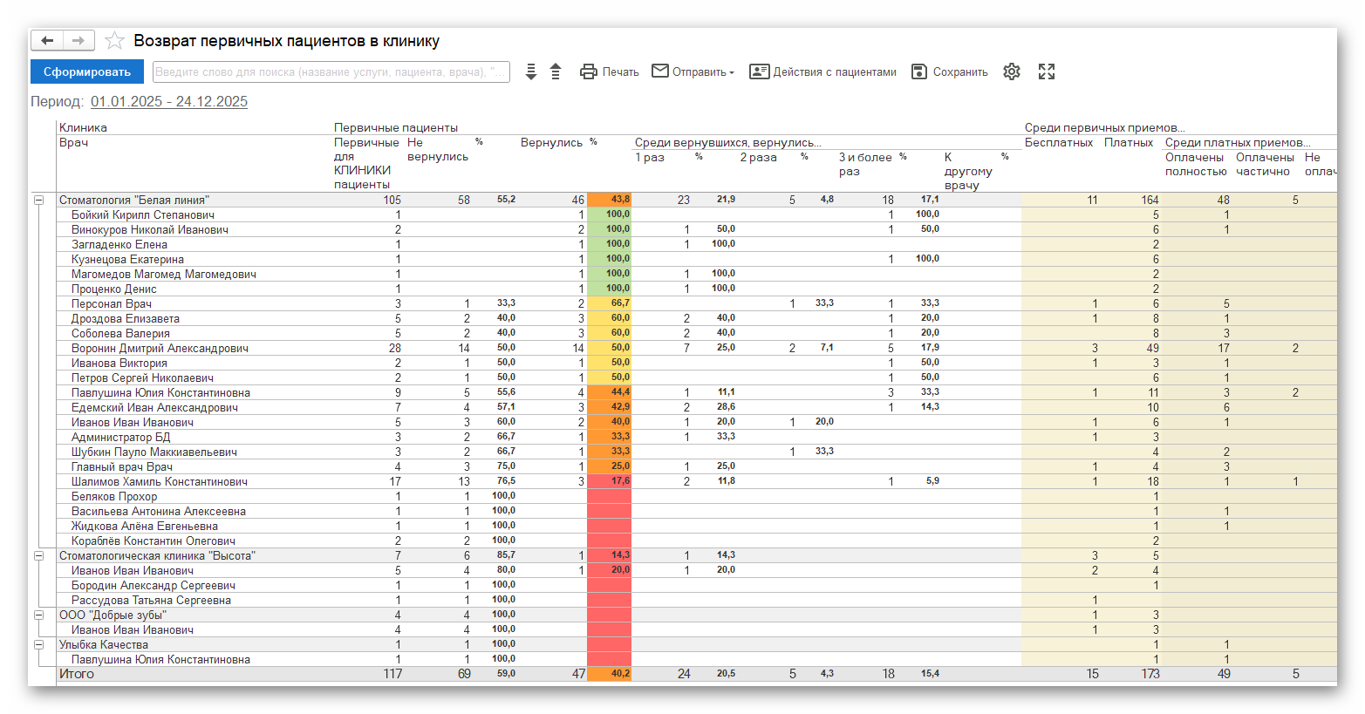This screenshot has width=1365, height=714.
Task: Collapse Стоматологическая клиника "Высота" group
Action: tap(38, 556)
